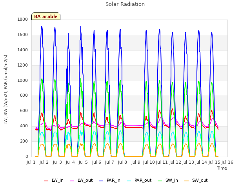Image resolution: width=251 pixels, height=188 pixels.
Task: Click the Jul 4 x-axis tick label
Action: pyautogui.click(x=70, y=162)
